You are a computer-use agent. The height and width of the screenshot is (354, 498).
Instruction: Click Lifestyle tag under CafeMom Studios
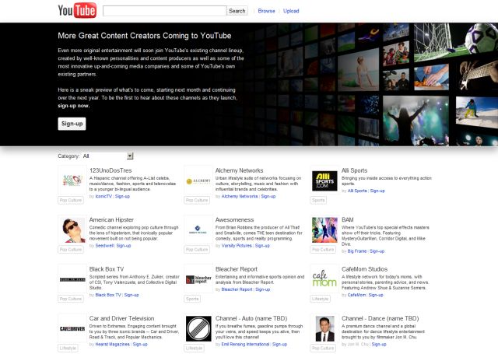pos(320,299)
